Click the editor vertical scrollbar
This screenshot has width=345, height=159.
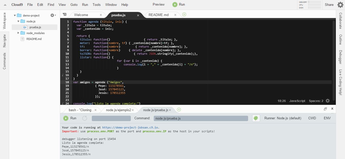pos(334,61)
